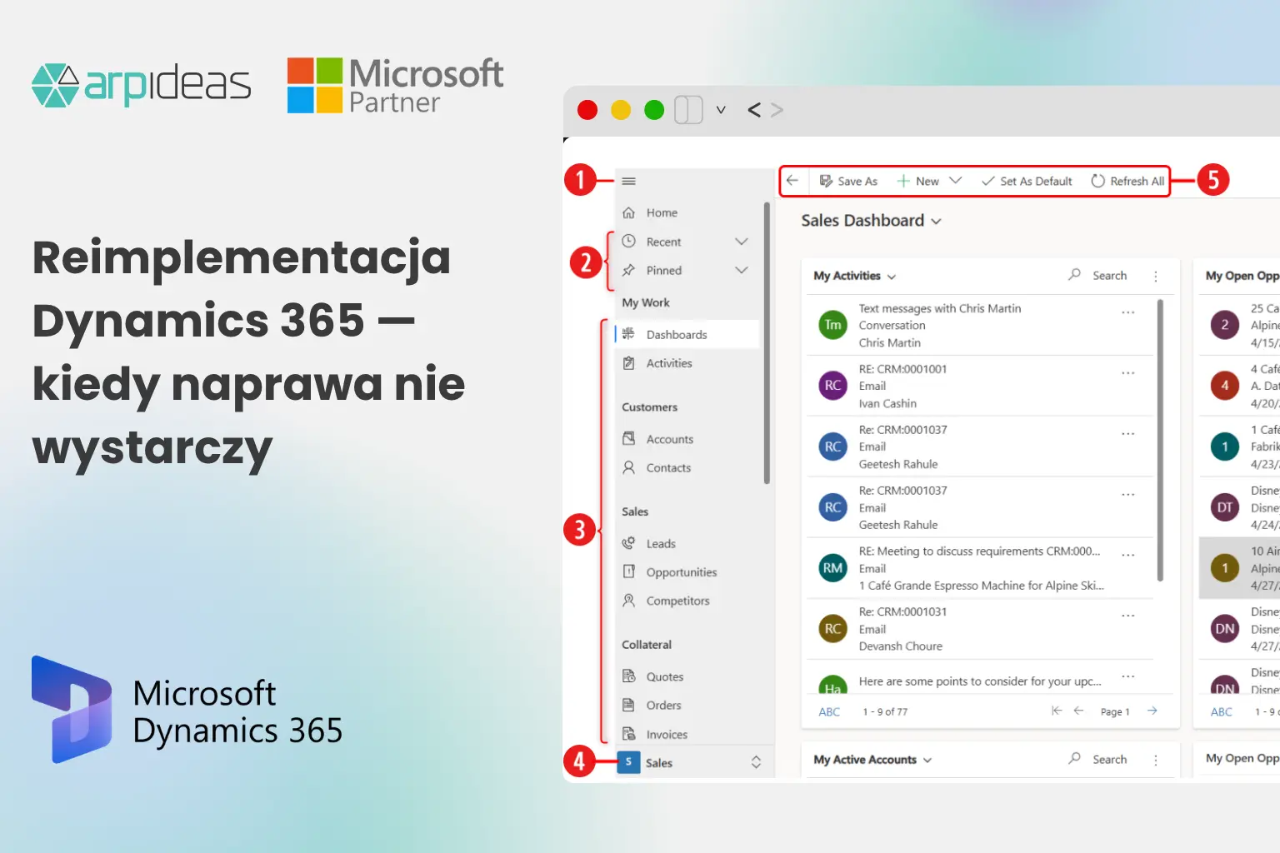Go to next page of activities
The height and width of the screenshot is (853, 1280).
[x=1152, y=711]
